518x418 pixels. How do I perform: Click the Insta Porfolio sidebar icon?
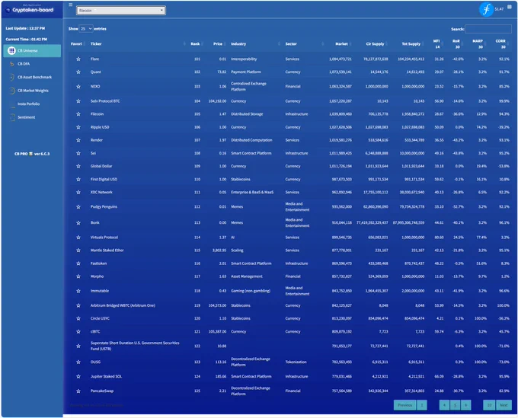[12, 104]
